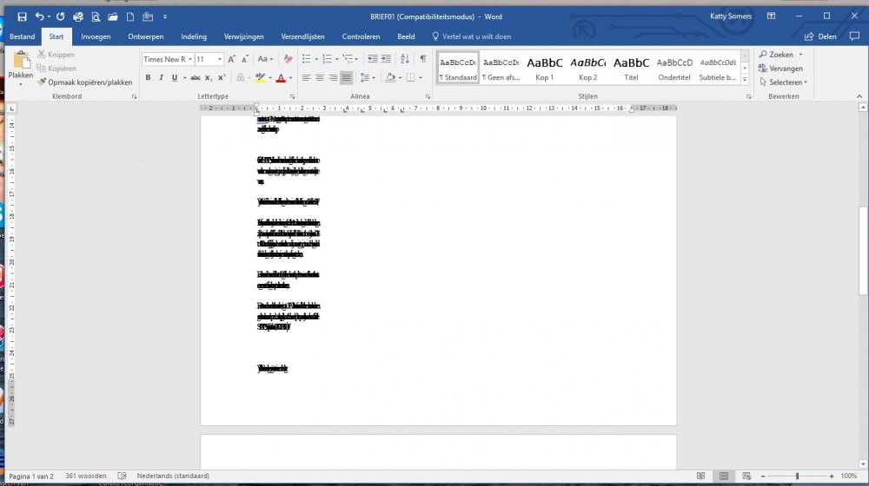Toggle paragraph marks display
Image resolution: width=869 pixels, height=486 pixels.
pyautogui.click(x=423, y=59)
